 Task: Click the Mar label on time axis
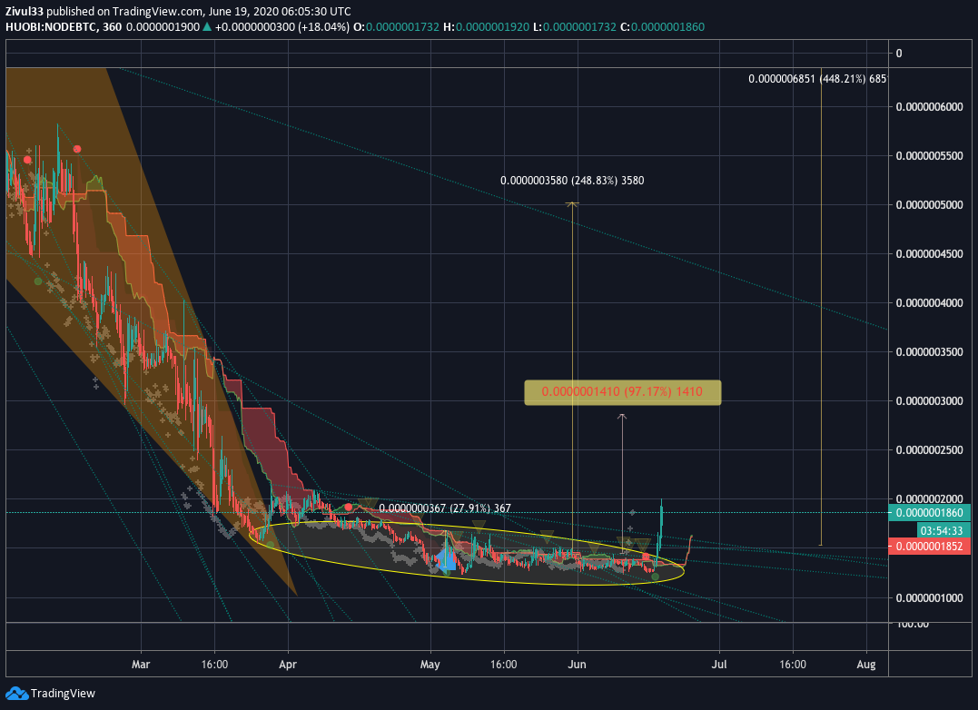pos(141,665)
